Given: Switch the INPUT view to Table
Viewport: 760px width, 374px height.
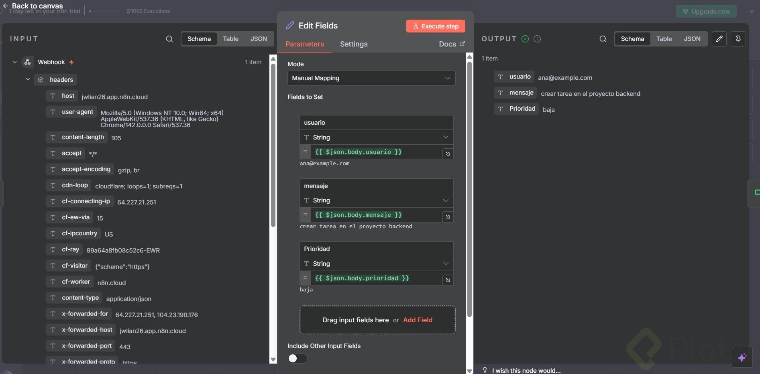Looking at the screenshot, I should (230, 39).
